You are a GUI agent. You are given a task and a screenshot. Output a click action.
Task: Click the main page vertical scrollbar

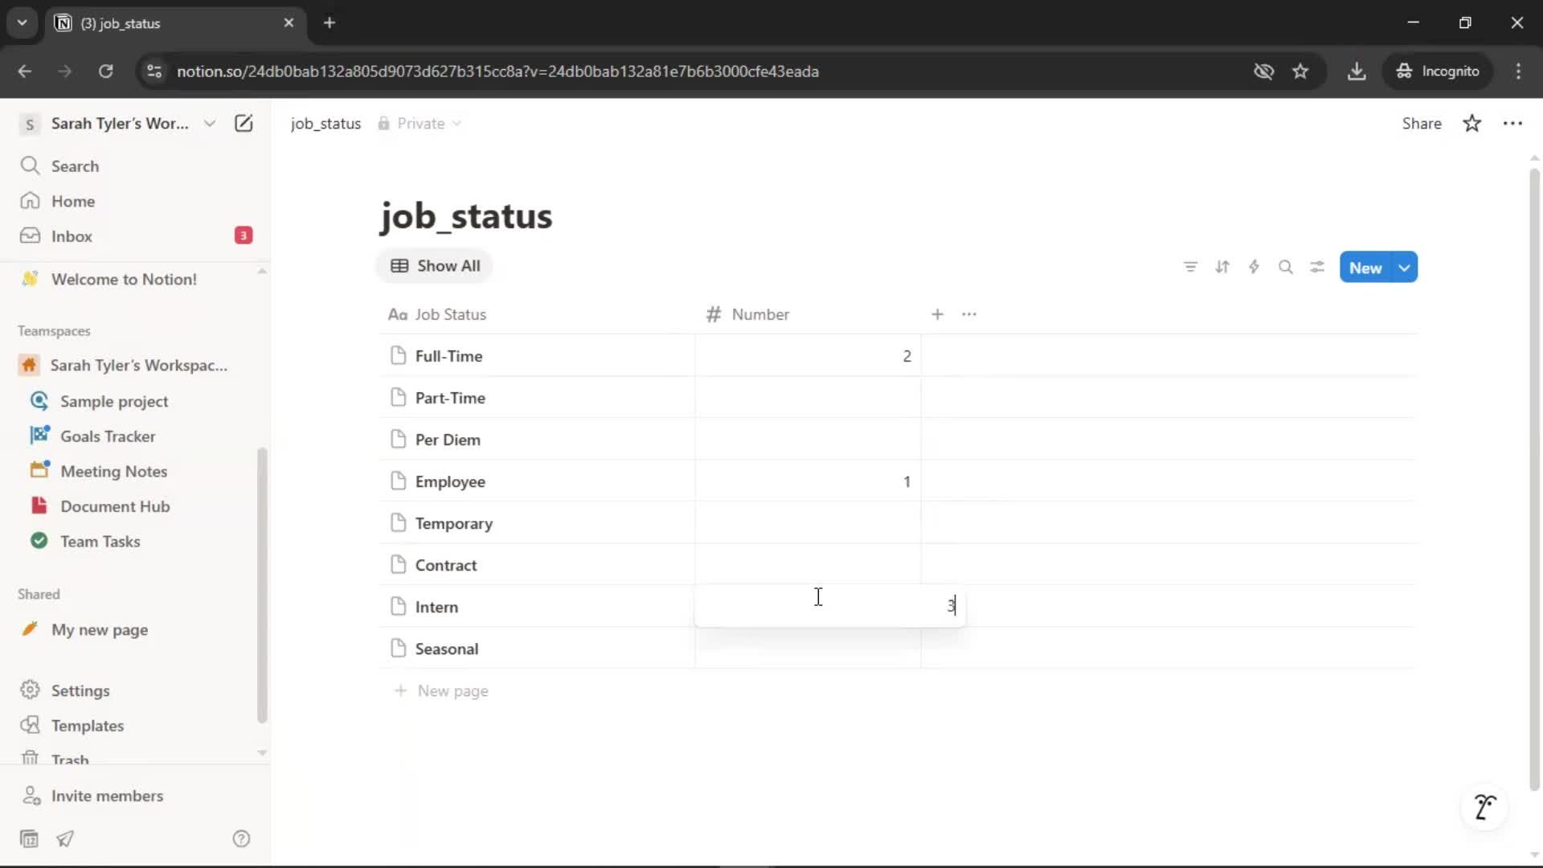point(1534,480)
